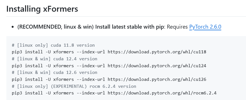
Task: Click '[linux only]' in the first comment
Action: [x=32, y=45]
